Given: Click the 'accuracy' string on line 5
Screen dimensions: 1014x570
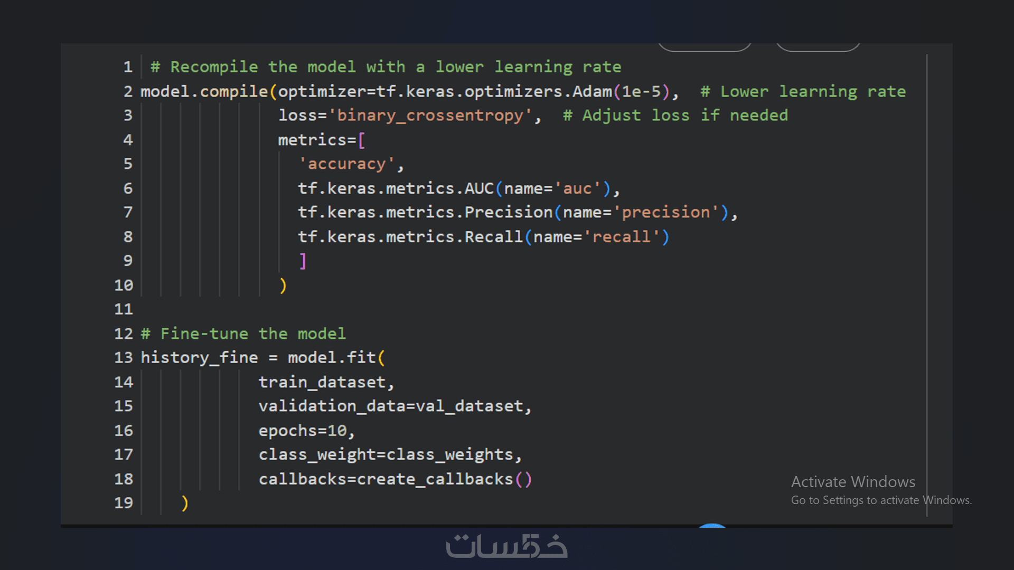Looking at the screenshot, I should tap(346, 164).
